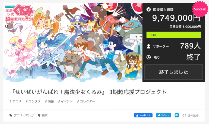Screen dimensions: 209x124
Task: Click the yen icon beside 応援購入総額
Action: tap(148, 10)
